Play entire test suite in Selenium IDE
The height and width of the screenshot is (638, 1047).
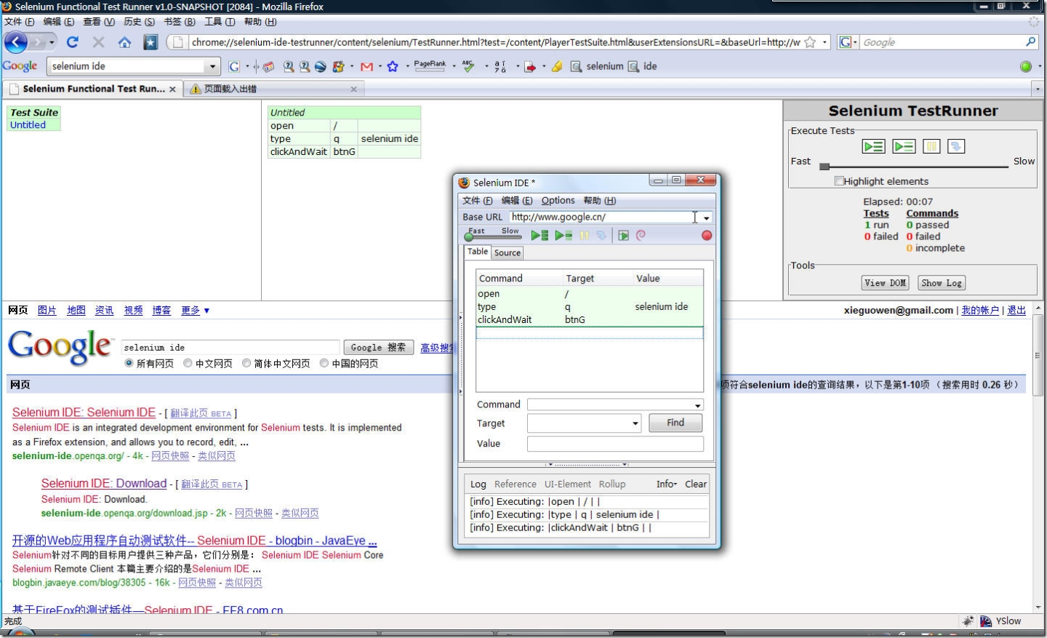(x=539, y=235)
